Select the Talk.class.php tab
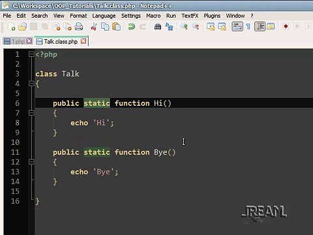This screenshot has height=235, width=313. click(61, 41)
